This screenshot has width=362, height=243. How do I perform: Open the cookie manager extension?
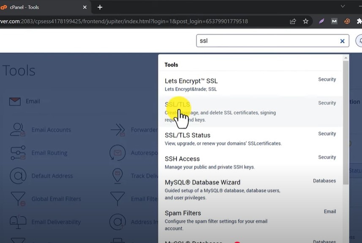point(346,20)
